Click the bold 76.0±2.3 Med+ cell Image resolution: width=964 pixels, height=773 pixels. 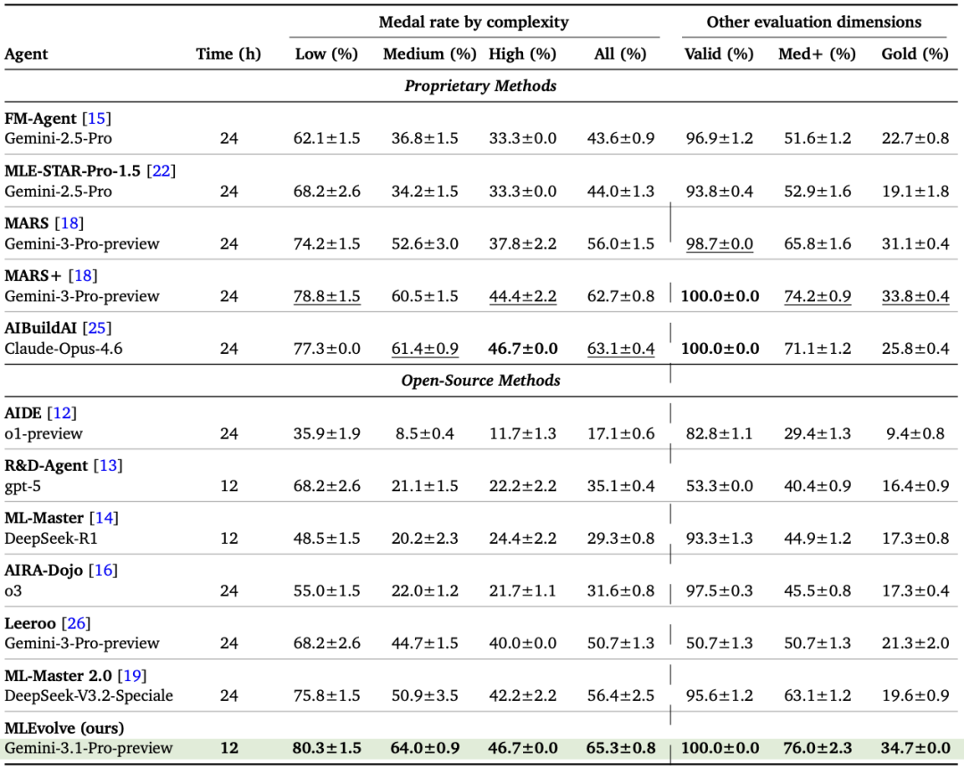817,748
